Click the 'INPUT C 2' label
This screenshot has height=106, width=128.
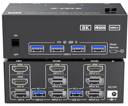click(94, 73)
